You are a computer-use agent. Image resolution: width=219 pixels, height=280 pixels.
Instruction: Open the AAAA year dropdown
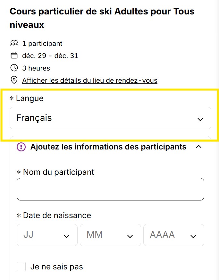tap(173, 235)
